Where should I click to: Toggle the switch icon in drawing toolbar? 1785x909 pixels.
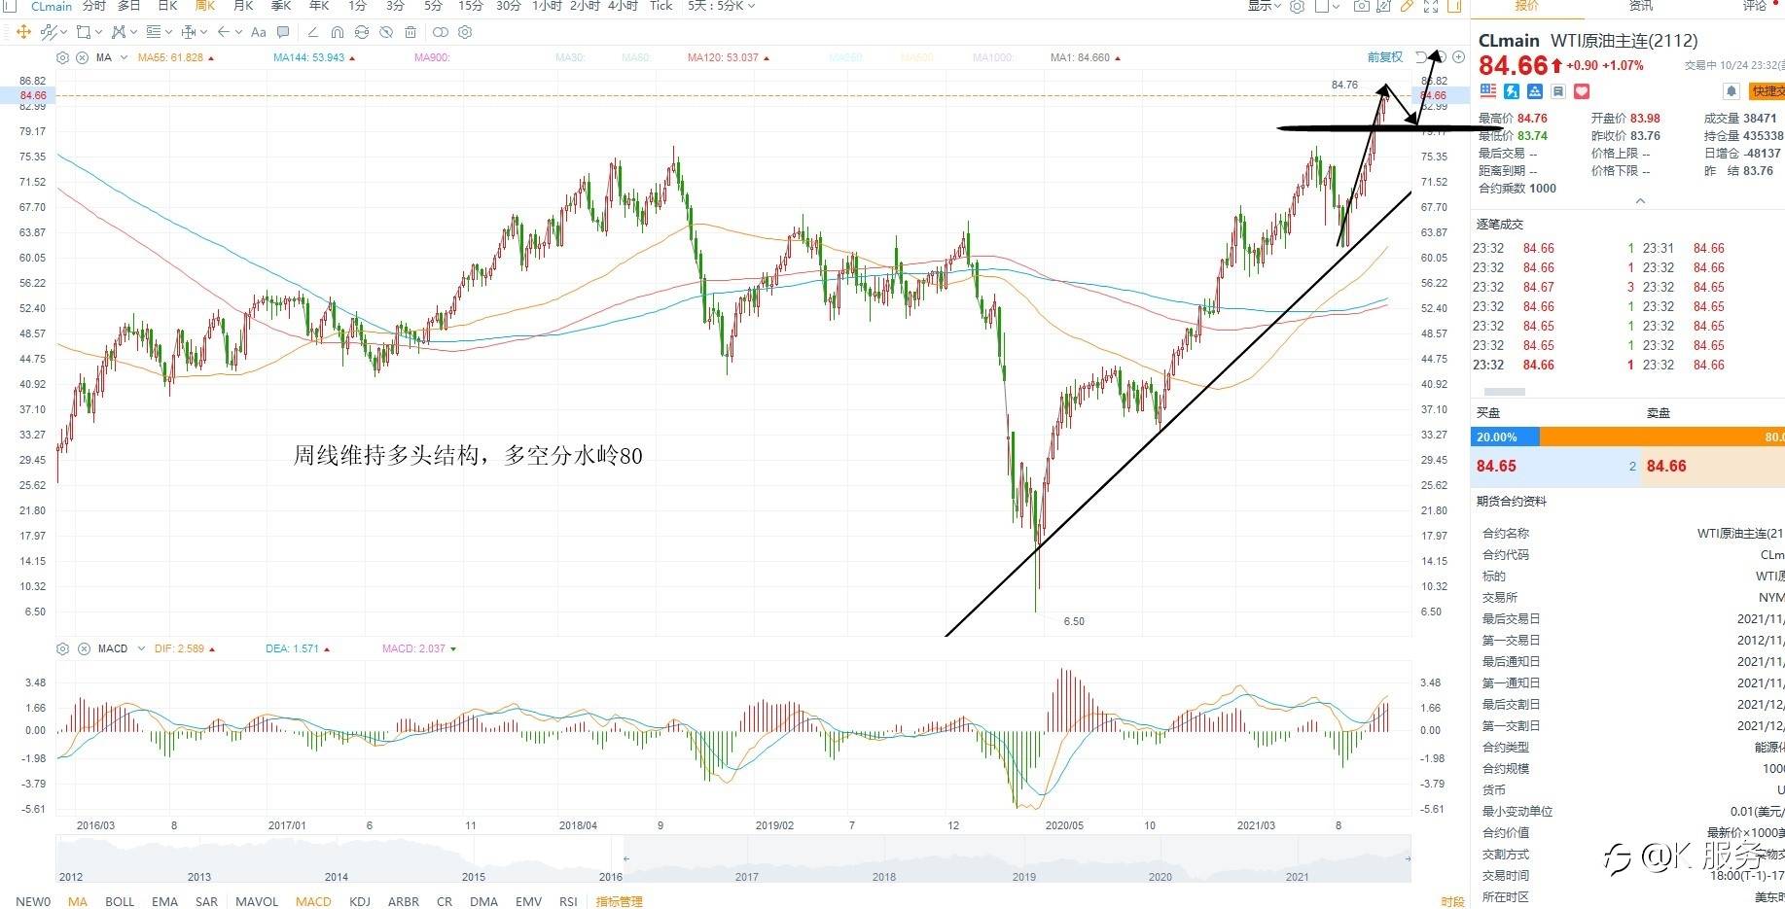click(441, 32)
